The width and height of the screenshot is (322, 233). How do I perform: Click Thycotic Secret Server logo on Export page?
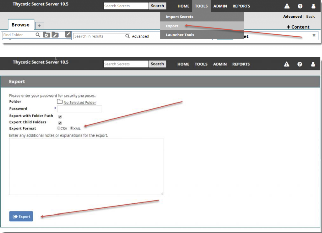pyautogui.click(x=41, y=62)
